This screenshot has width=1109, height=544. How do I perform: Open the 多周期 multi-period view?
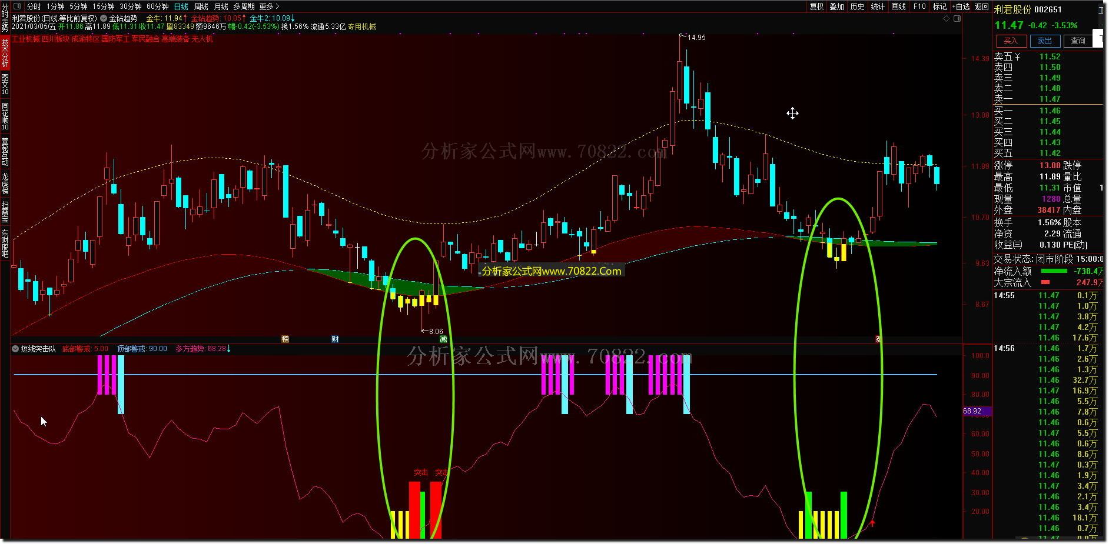point(244,6)
